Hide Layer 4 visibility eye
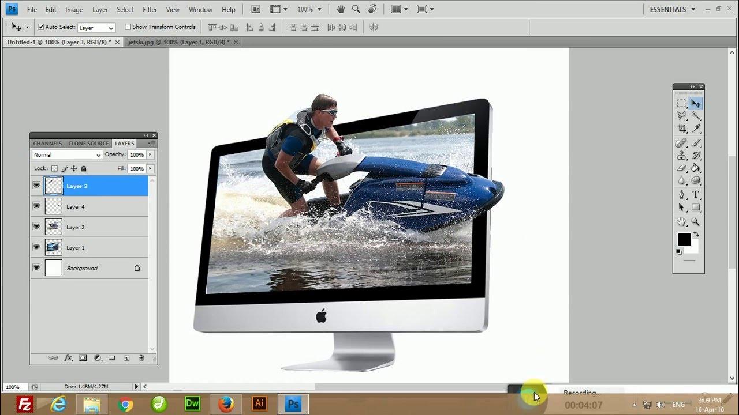Image resolution: width=739 pixels, height=415 pixels. coord(37,206)
